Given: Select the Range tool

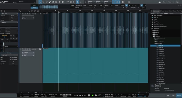Looking at the screenshot, I should [x=43, y=2].
